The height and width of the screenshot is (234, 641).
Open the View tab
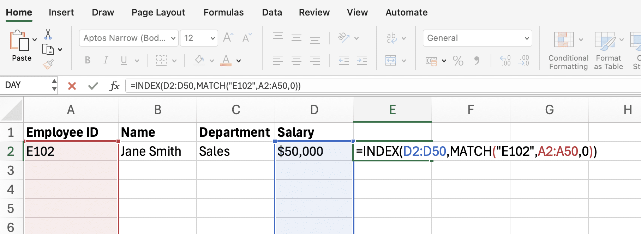click(x=357, y=12)
